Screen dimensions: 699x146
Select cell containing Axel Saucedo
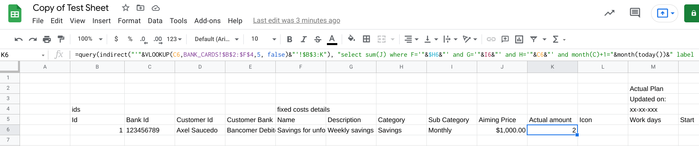tap(200, 130)
